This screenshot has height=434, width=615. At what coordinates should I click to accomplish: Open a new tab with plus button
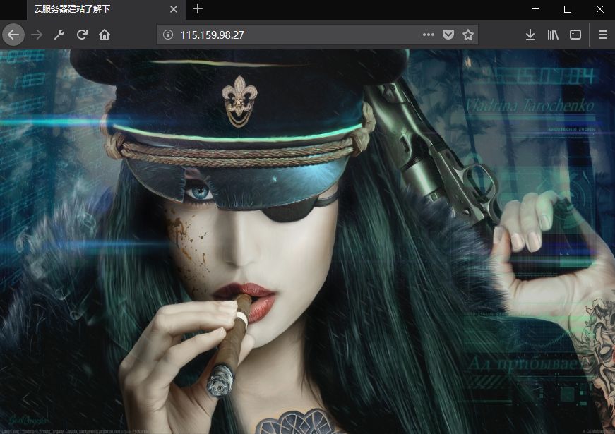click(198, 8)
